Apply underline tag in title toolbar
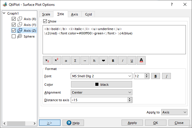The image size is (192, 128). click(132, 60)
